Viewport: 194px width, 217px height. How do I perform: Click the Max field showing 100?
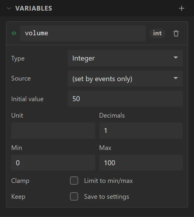pyautogui.click(x=141, y=163)
